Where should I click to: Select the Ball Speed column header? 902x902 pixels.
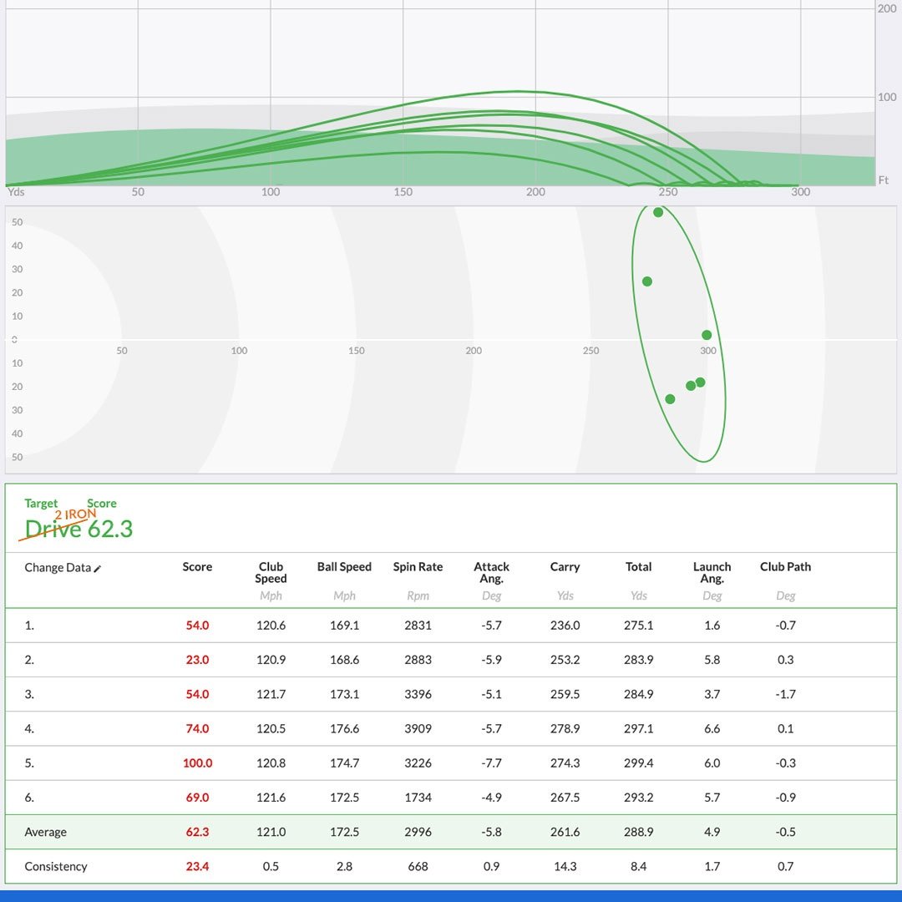345,566
